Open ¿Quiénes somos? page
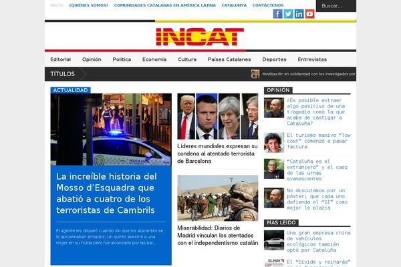401x267 pixels. (x=89, y=5)
